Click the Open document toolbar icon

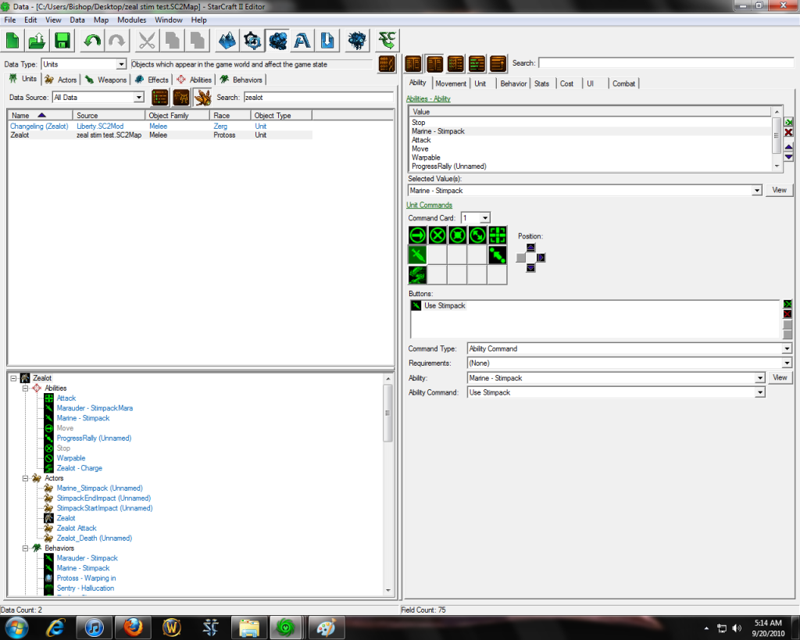point(37,41)
